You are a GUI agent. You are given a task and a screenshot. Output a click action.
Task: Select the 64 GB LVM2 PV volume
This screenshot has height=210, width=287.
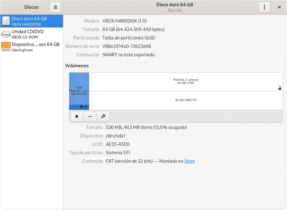(x=186, y=100)
